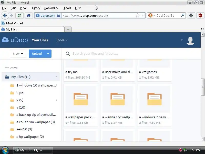205x154 pixels.
Task: Click the network tray icon
Action: [x=185, y=150]
